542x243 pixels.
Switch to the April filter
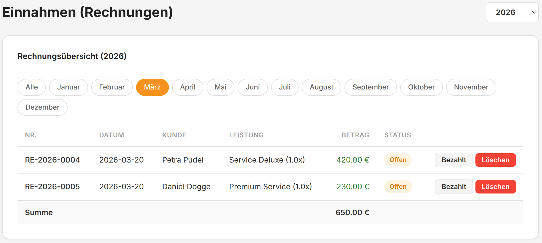pyautogui.click(x=187, y=87)
